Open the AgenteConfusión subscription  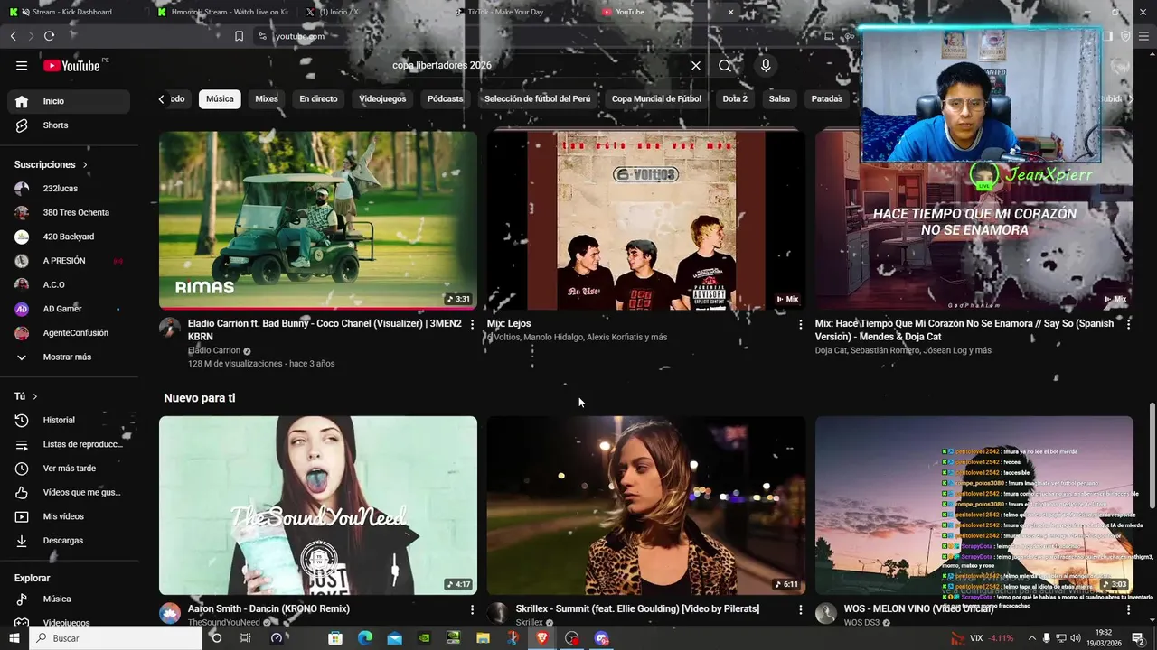point(69,333)
